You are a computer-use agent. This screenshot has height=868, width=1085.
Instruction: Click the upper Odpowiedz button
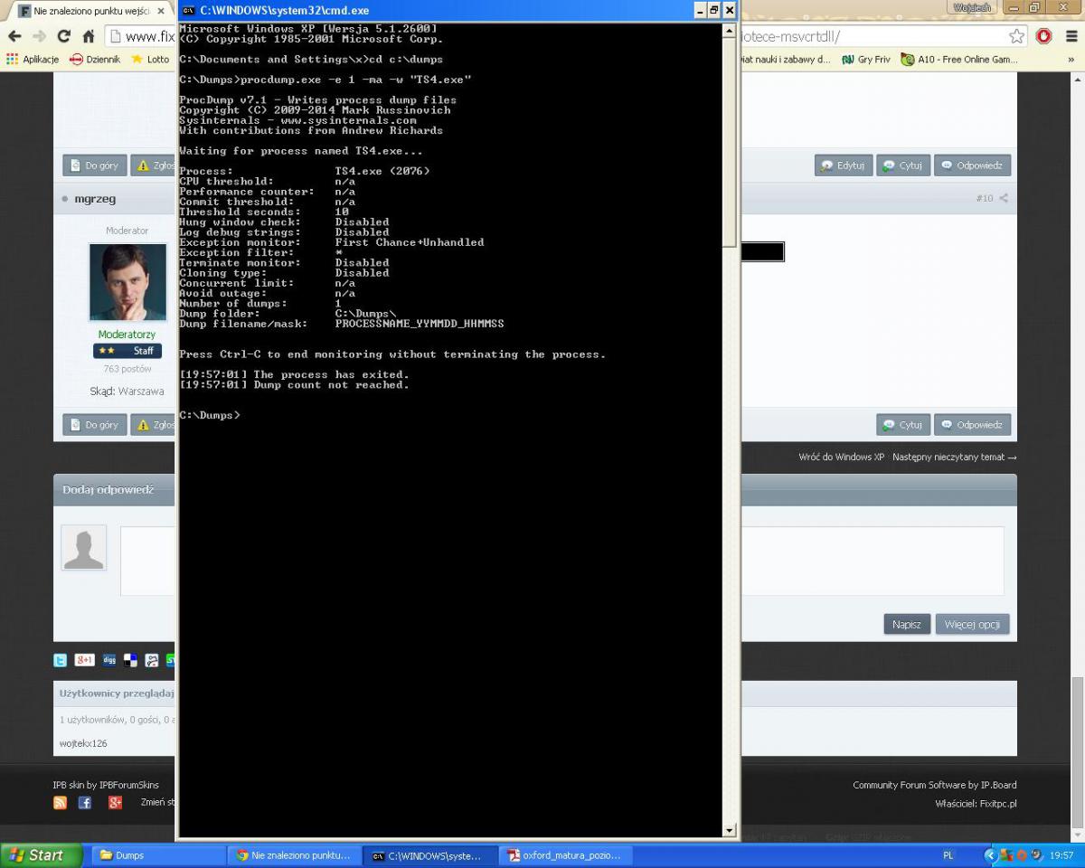click(972, 165)
